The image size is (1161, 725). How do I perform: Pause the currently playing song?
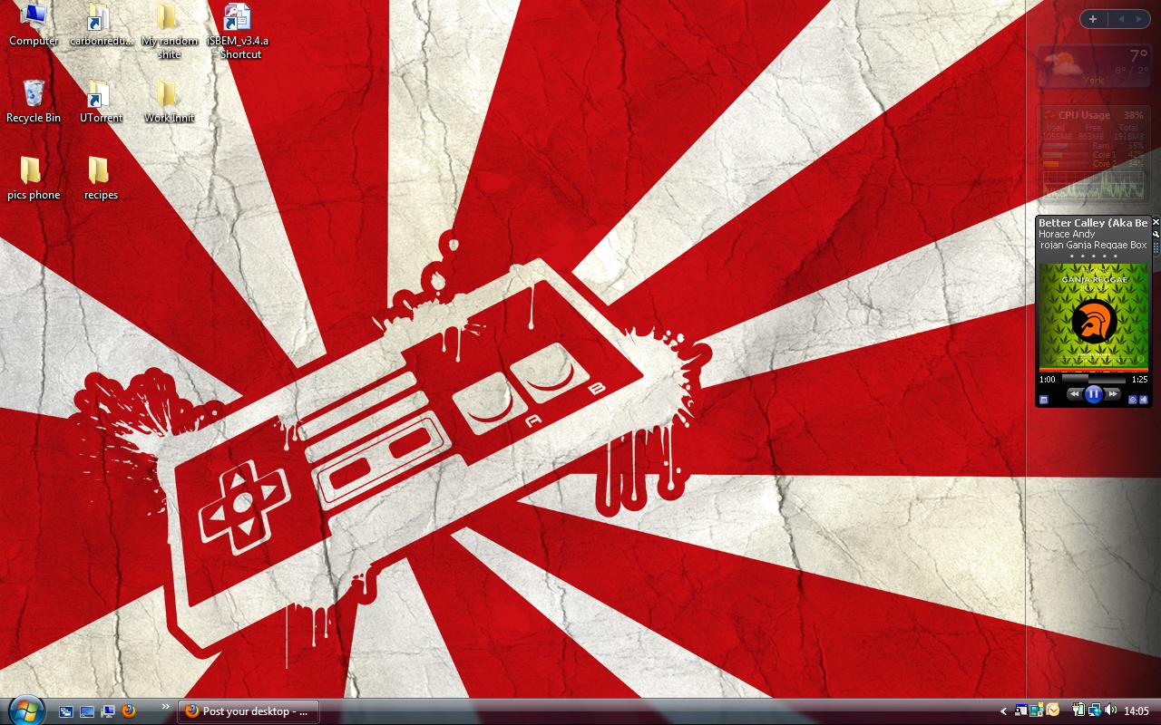tap(1093, 393)
